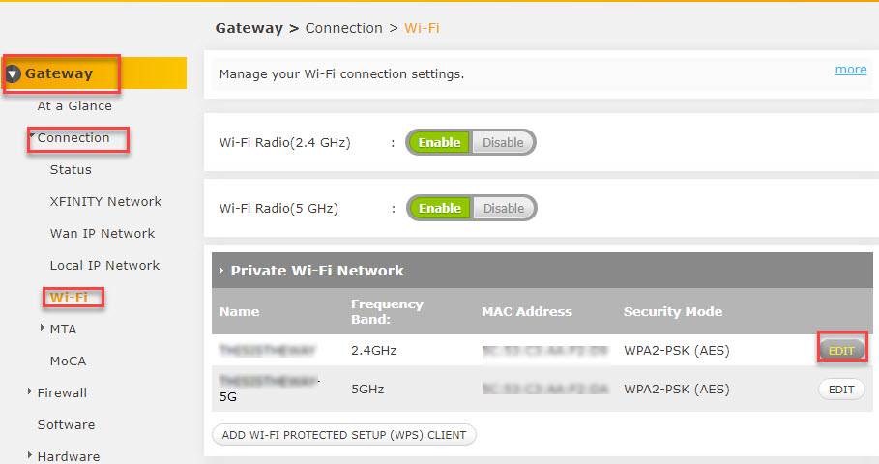
Task: Go to XFINITY Network page
Action: point(105,201)
